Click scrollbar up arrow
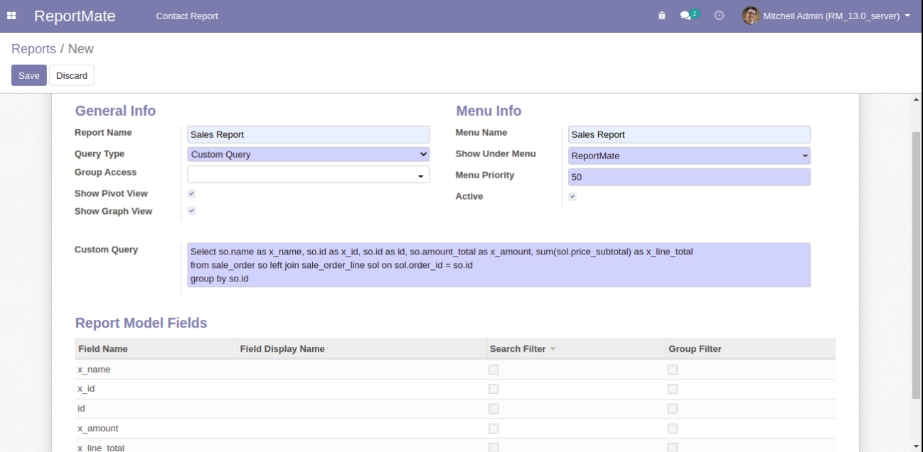This screenshot has width=923, height=452. 916,99
